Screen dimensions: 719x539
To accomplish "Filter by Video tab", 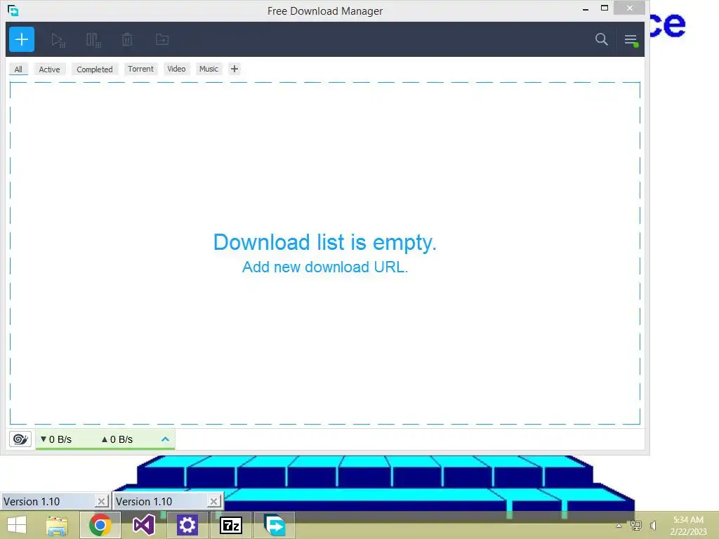I will [x=176, y=69].
